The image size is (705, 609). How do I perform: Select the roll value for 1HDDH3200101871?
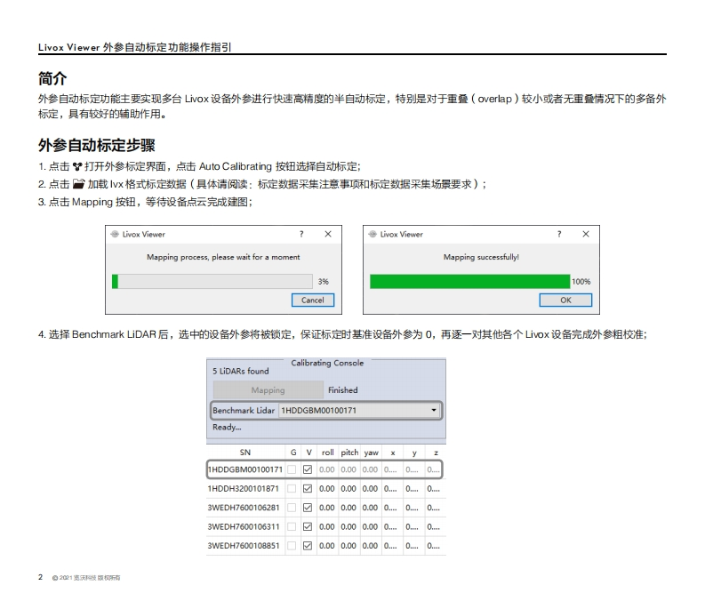[326, 488]
